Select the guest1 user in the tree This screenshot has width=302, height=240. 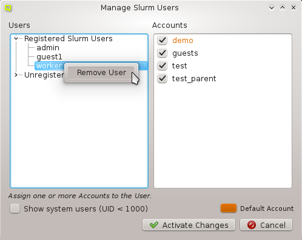tap(49, 57)
